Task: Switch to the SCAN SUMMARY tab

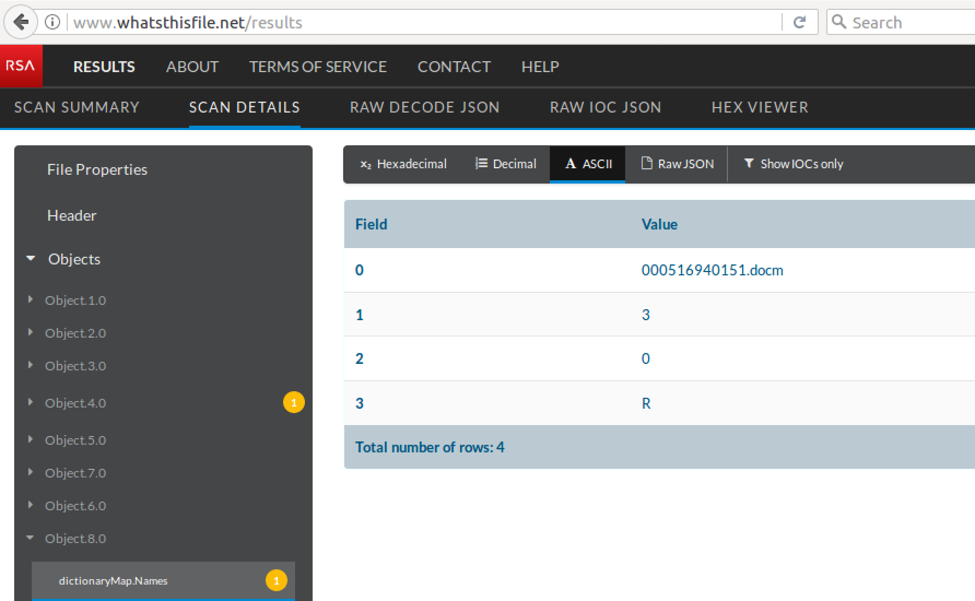Action: [77, 107]
